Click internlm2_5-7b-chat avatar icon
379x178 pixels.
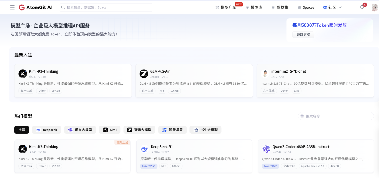click(265, 74)
